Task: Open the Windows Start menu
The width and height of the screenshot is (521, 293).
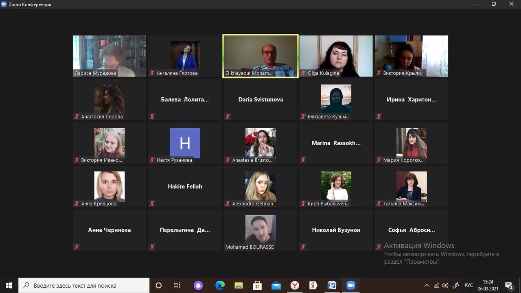Action: tap(9, 285)
